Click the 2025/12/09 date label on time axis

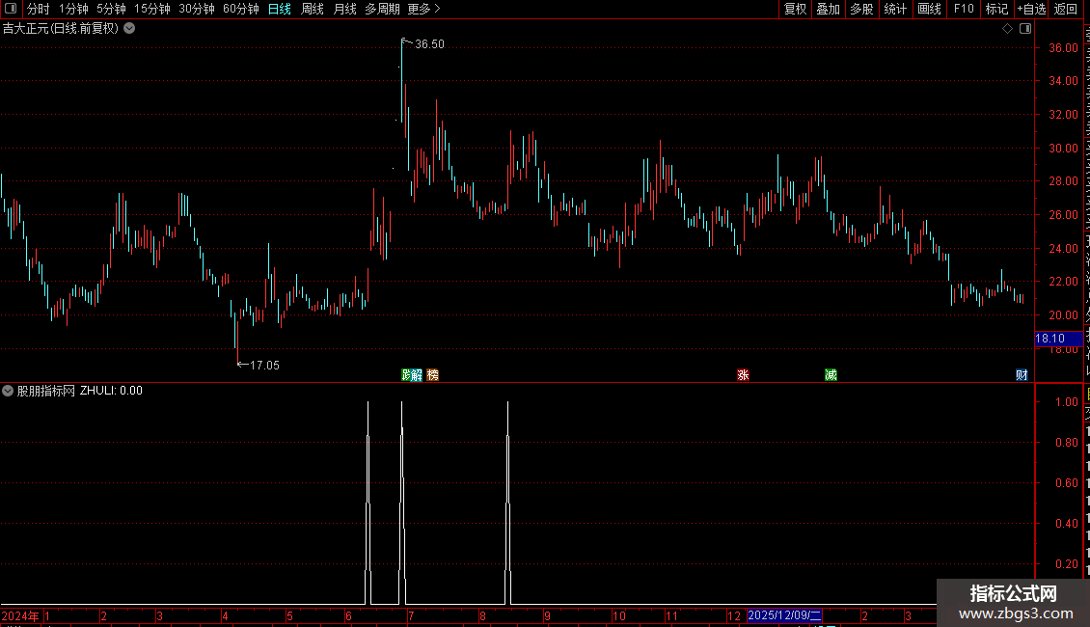[784, 615]
